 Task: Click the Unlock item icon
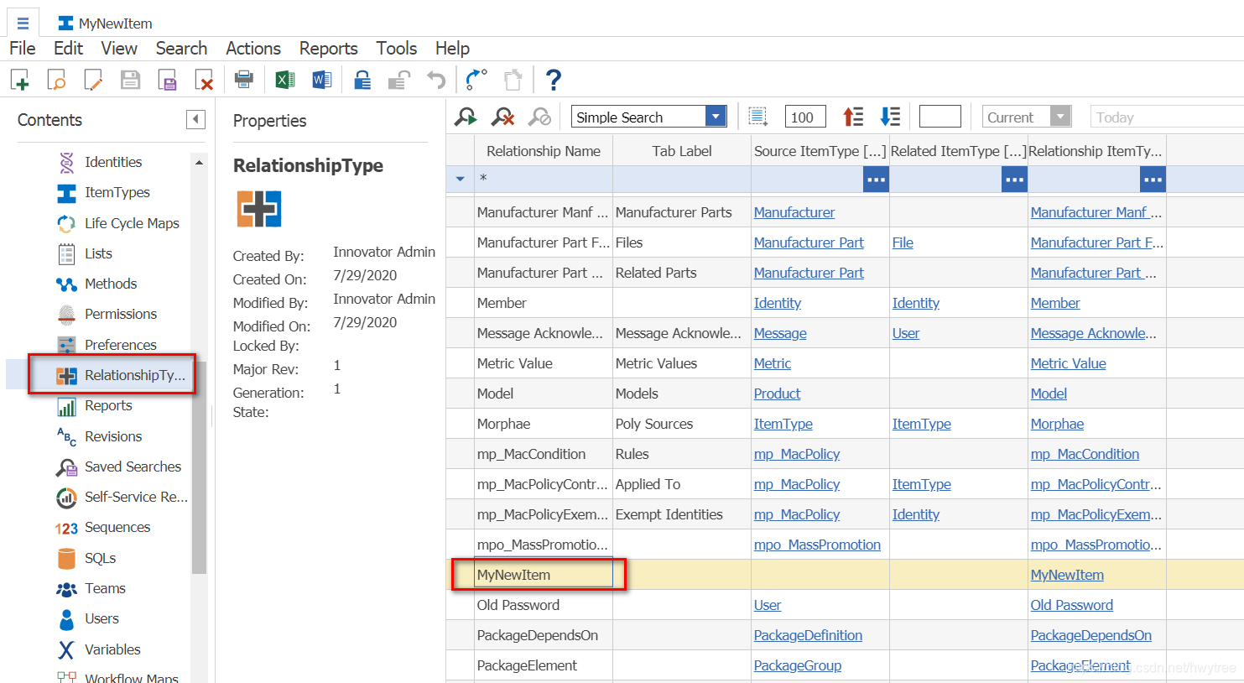[x=398, y=80]
